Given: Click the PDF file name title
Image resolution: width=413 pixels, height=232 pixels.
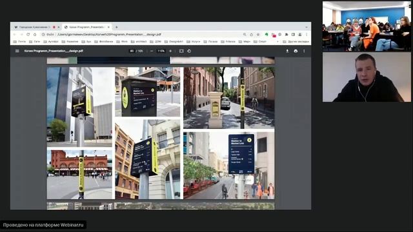Looking at the screenshot, I should pos(54,51).
